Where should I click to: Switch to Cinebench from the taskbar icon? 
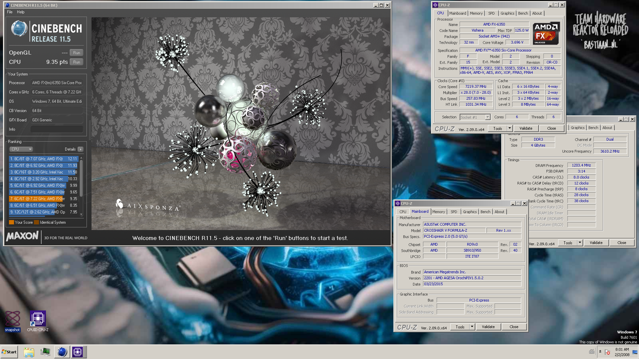point(62,352)
